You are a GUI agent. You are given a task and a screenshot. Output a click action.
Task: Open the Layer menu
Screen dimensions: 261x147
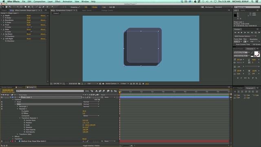(x=50, y=1)
